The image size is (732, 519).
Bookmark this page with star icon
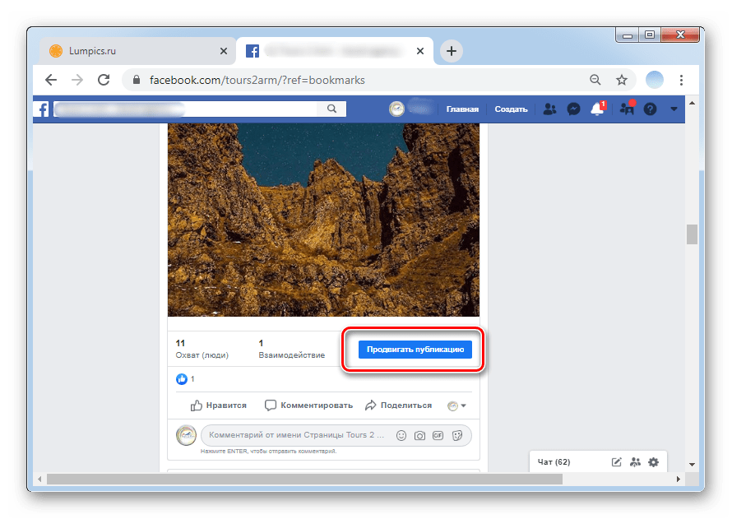(622, 80)
